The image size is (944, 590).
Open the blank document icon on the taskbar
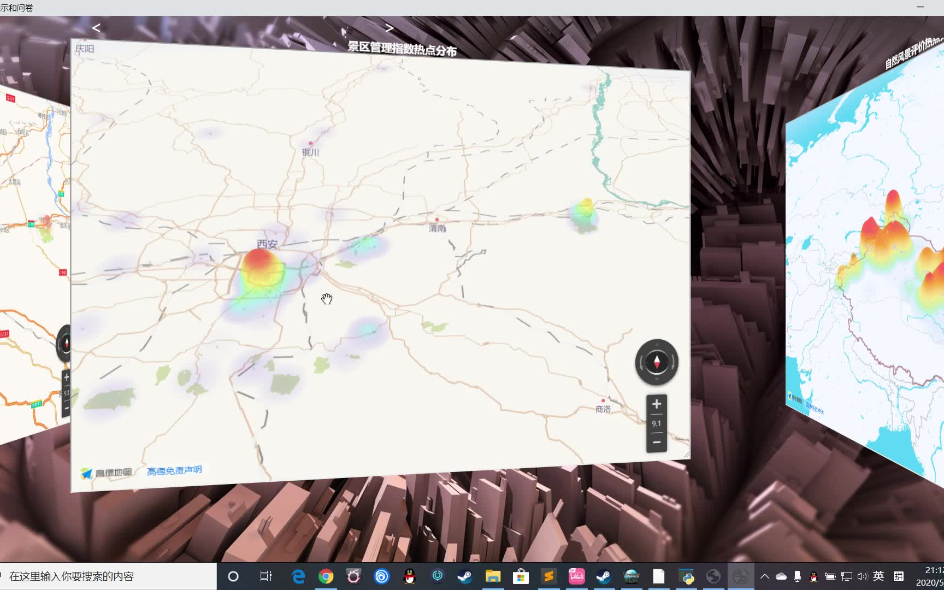pyautogui.click(x=659, y=576)
